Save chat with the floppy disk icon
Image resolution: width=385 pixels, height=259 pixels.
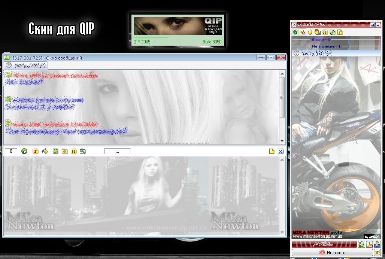point(55,151)
